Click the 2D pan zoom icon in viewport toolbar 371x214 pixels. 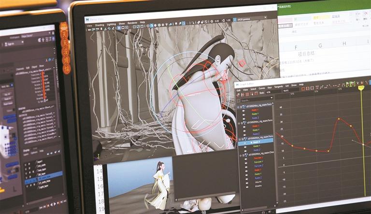109,29
